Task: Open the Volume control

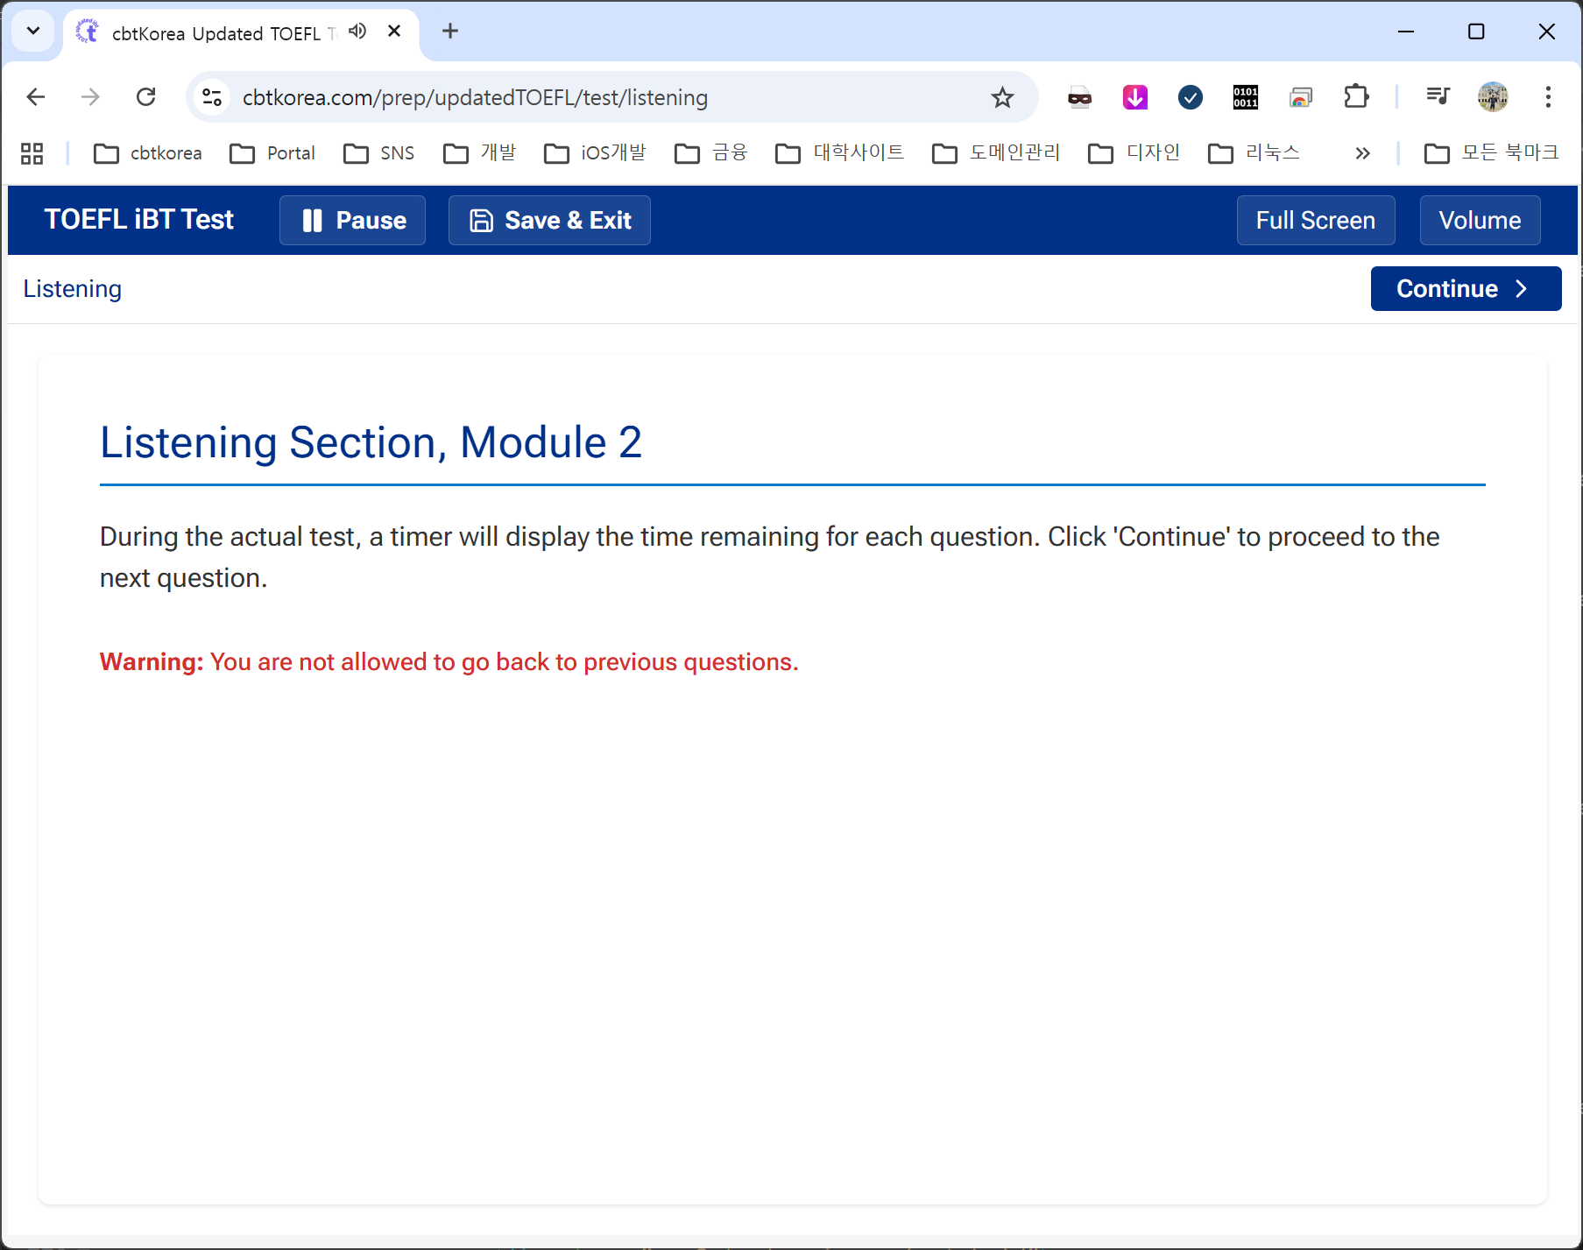Action: tap(1479, 220)
